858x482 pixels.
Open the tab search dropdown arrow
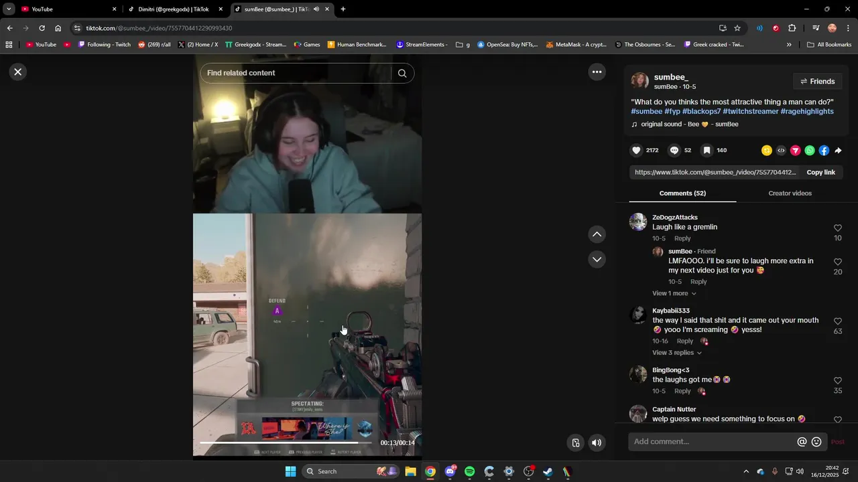(x=9, y=9)
